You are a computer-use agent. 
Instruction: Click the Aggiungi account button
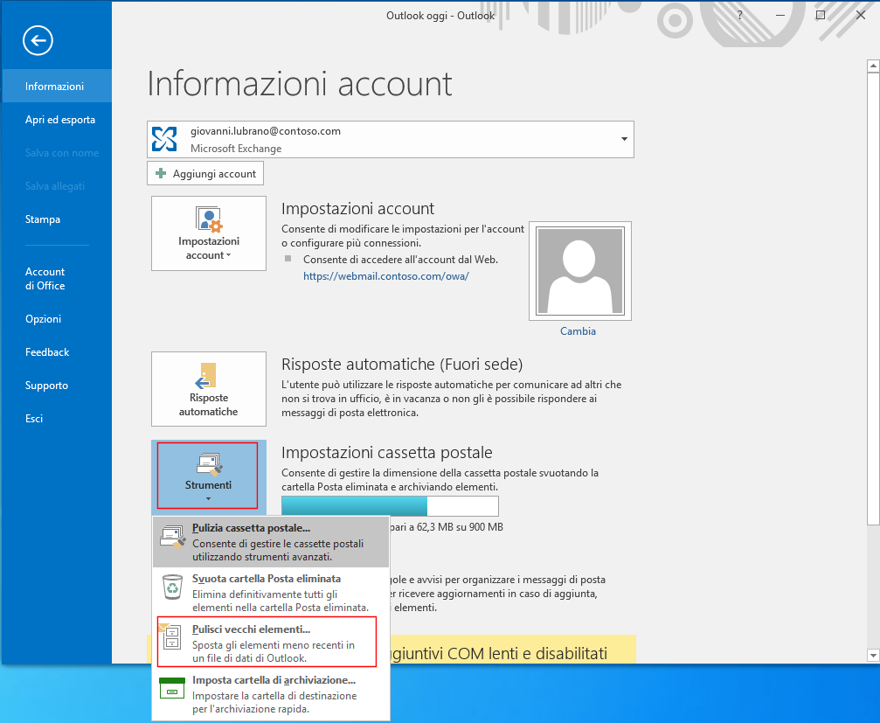pos(205,173)
